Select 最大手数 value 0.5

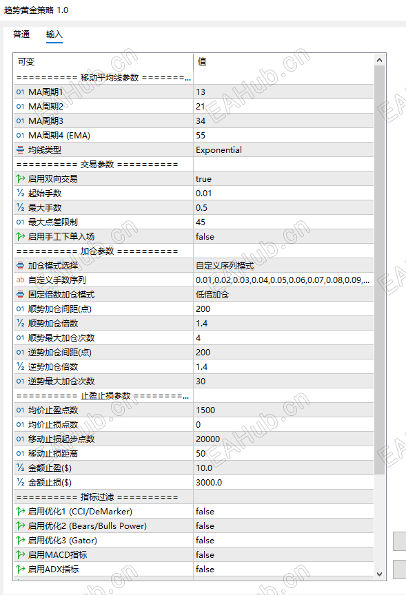tap(283, 207)
